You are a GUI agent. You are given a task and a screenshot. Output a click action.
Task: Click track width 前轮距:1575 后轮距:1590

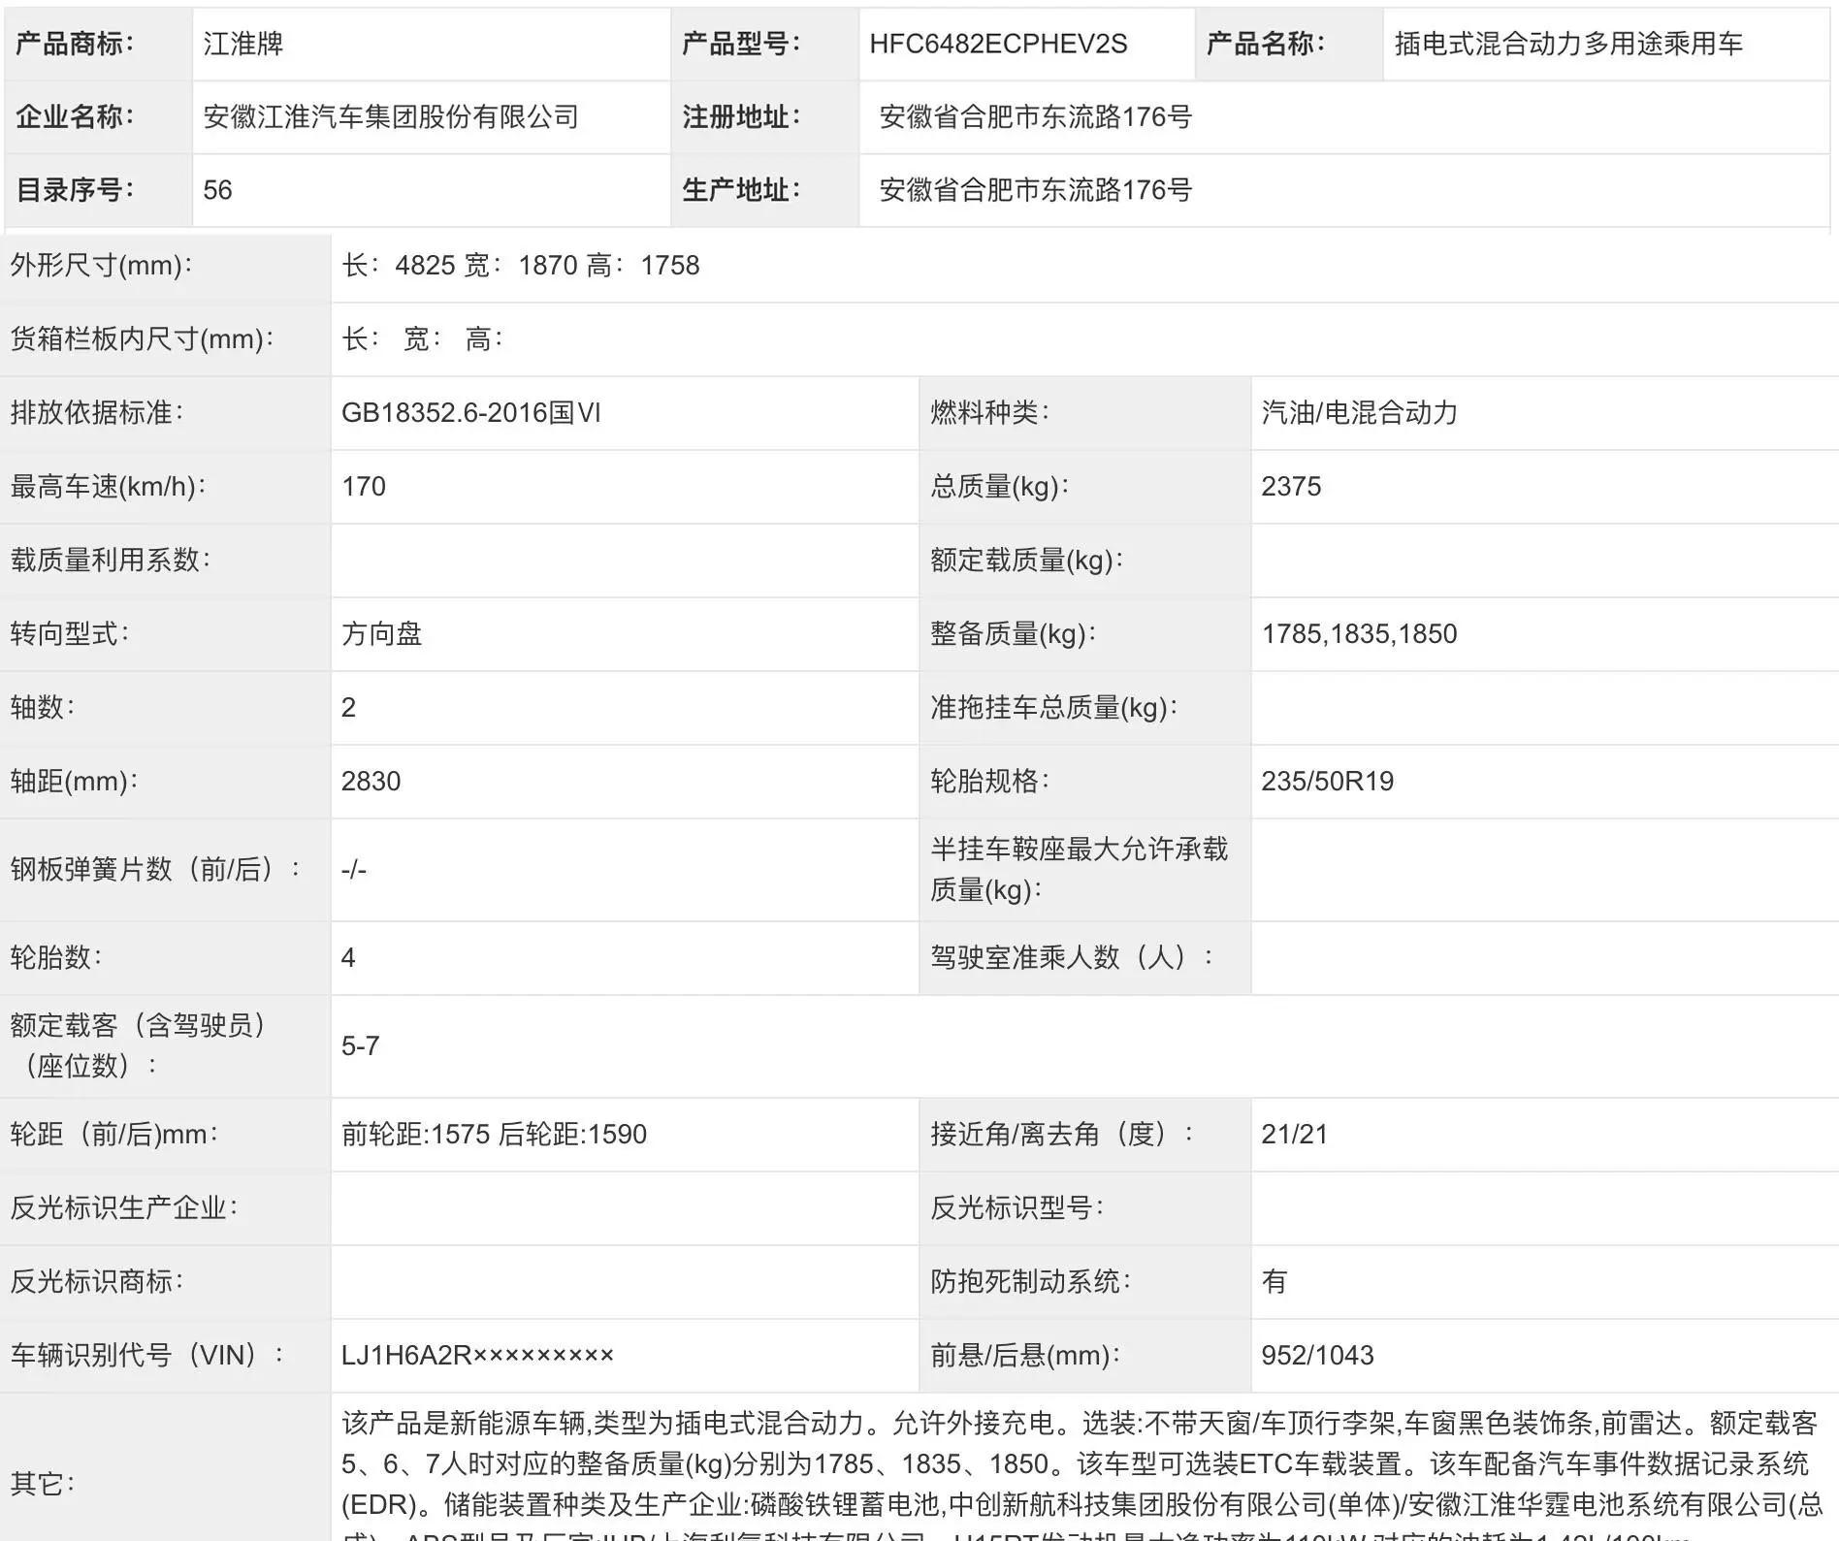point(494,1135)
